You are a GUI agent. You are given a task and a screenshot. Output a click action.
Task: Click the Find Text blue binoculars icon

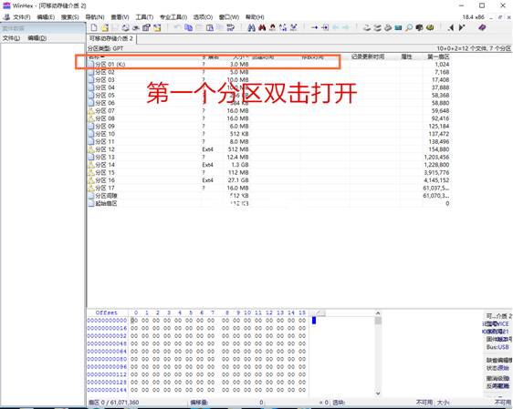[251, 27]
